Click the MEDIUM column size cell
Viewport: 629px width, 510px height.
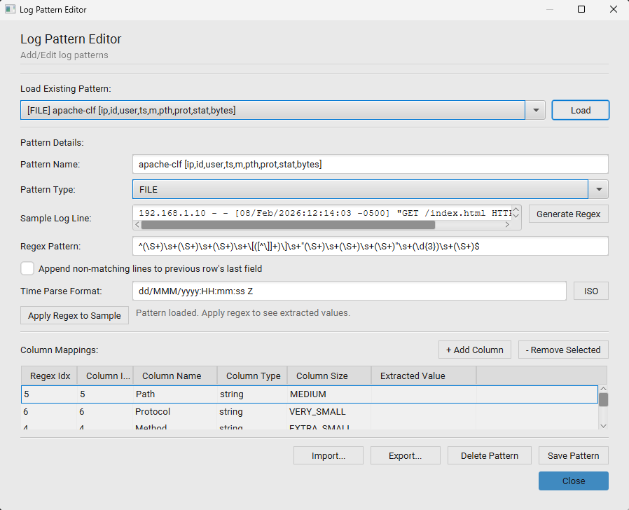[329, 394]
